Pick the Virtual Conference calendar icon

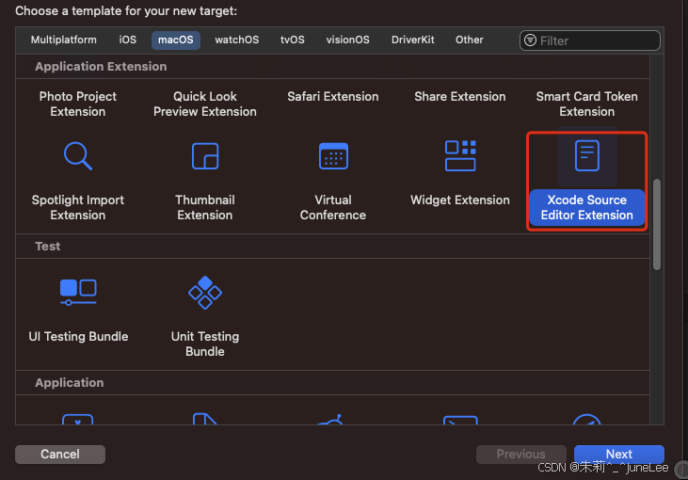(333, 155)
